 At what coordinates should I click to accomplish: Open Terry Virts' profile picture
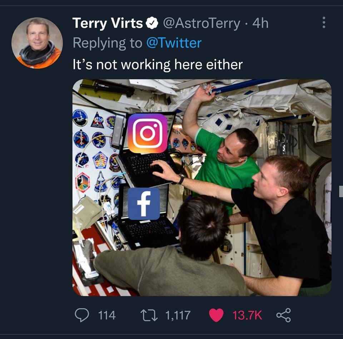37,42
